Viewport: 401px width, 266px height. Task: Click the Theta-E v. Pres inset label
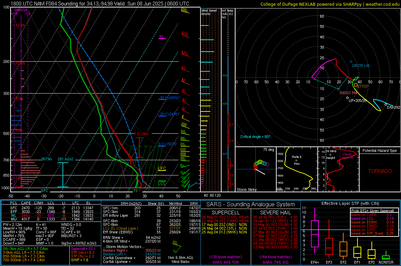point(297,160)
